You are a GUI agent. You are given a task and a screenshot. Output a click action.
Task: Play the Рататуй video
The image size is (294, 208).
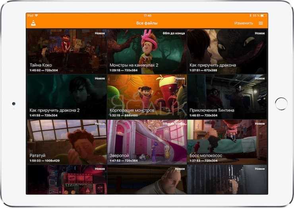click(x=67, y=142)
